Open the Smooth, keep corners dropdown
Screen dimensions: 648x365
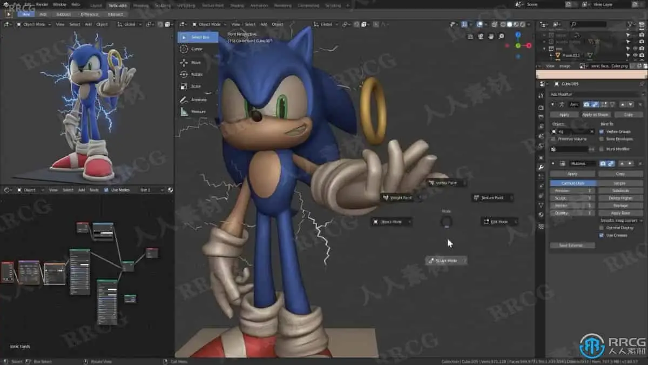tap(620, 221)
